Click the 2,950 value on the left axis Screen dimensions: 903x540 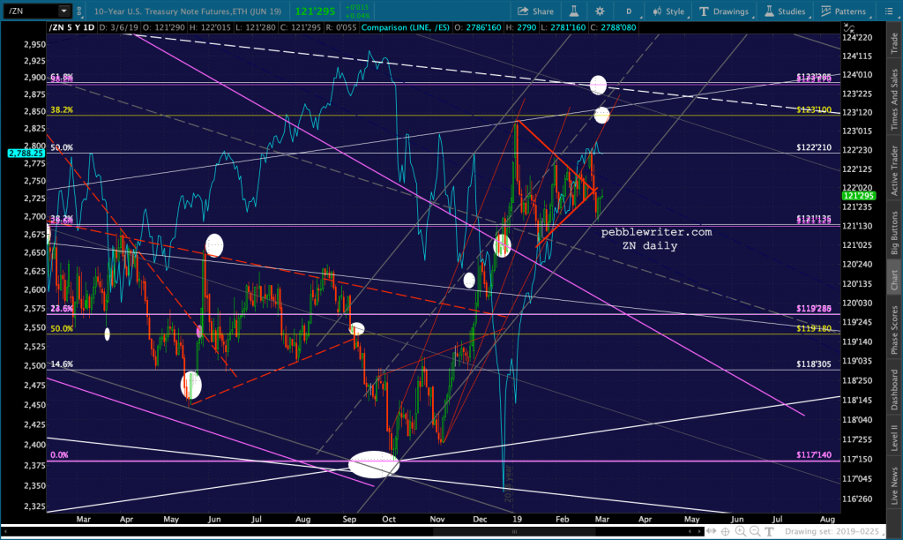pos(34,44)
